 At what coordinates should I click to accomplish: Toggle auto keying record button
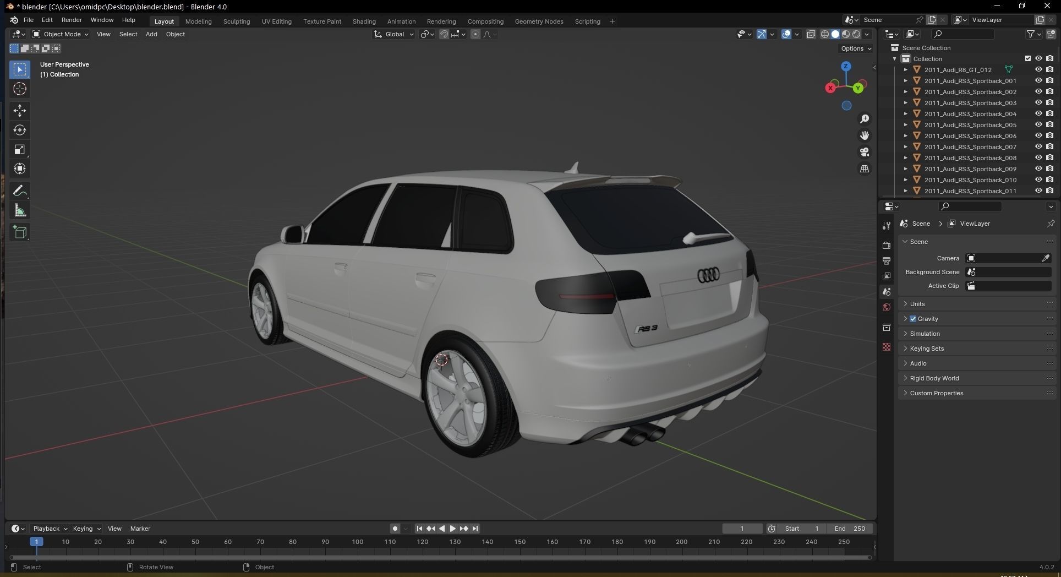click(x=395, y=529)
